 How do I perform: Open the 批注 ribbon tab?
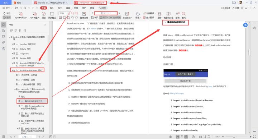[x=60, y=8]
